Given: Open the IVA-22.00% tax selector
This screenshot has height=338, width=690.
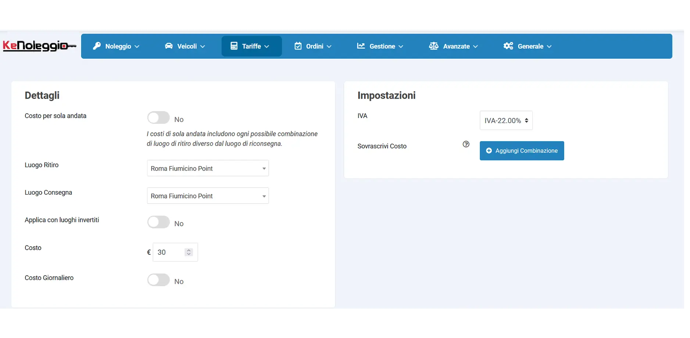Looking at the screenshot, I should 506,121.
